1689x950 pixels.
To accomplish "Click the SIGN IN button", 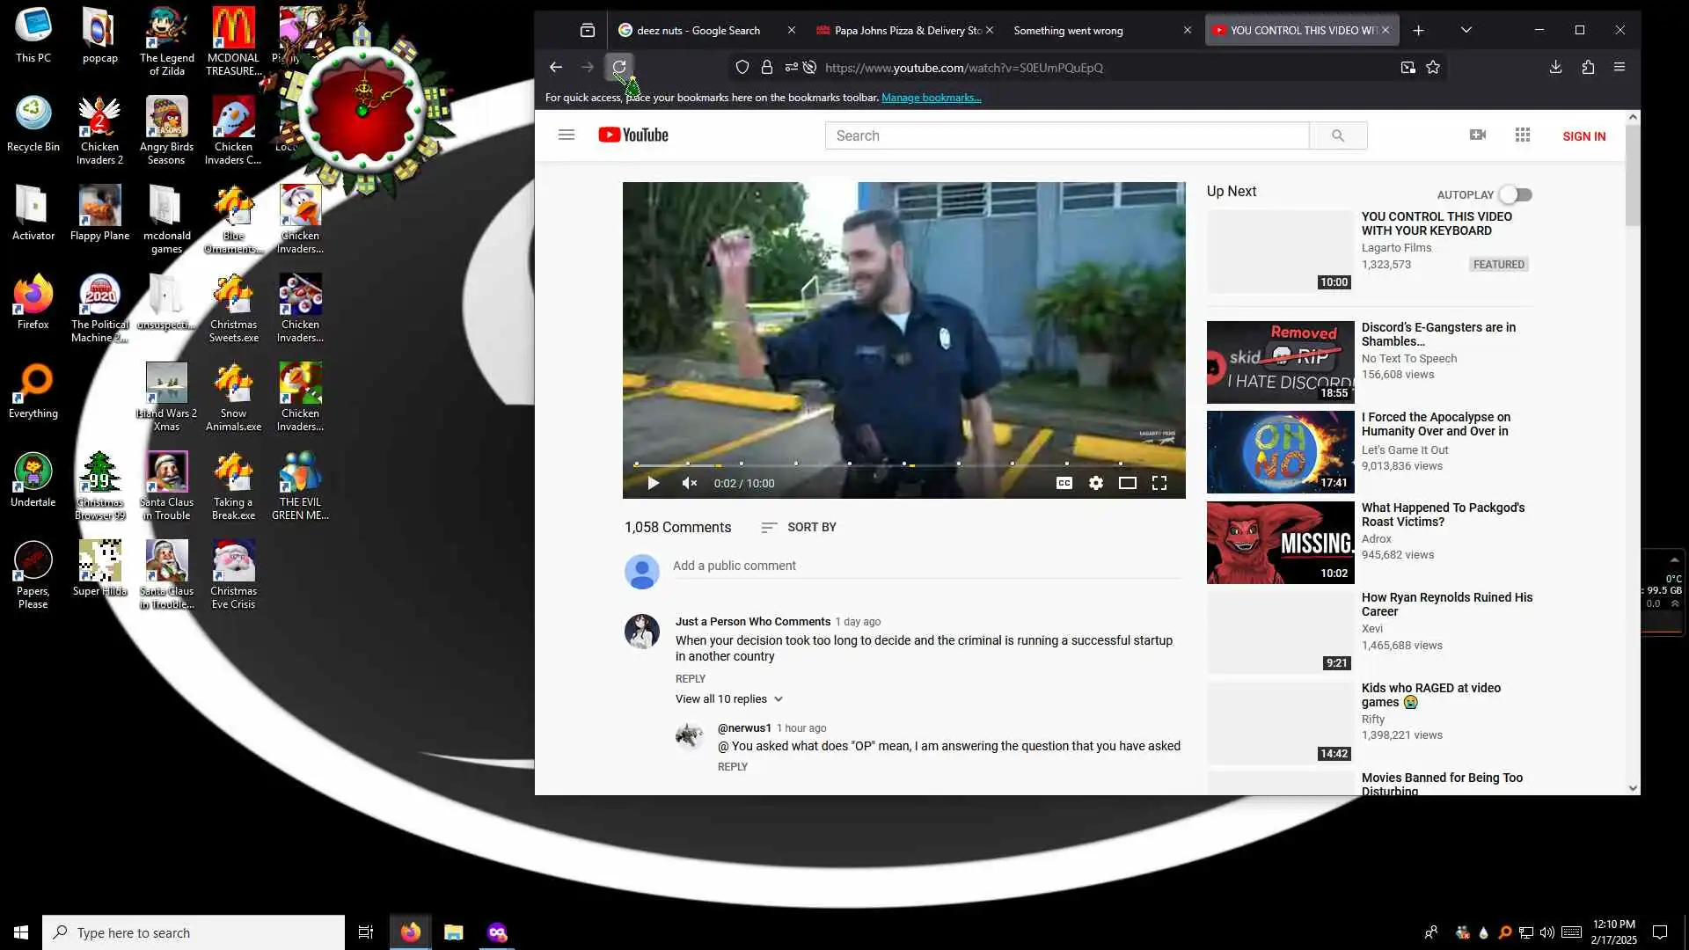I will pyautogui.click(x=1583, y=136).
